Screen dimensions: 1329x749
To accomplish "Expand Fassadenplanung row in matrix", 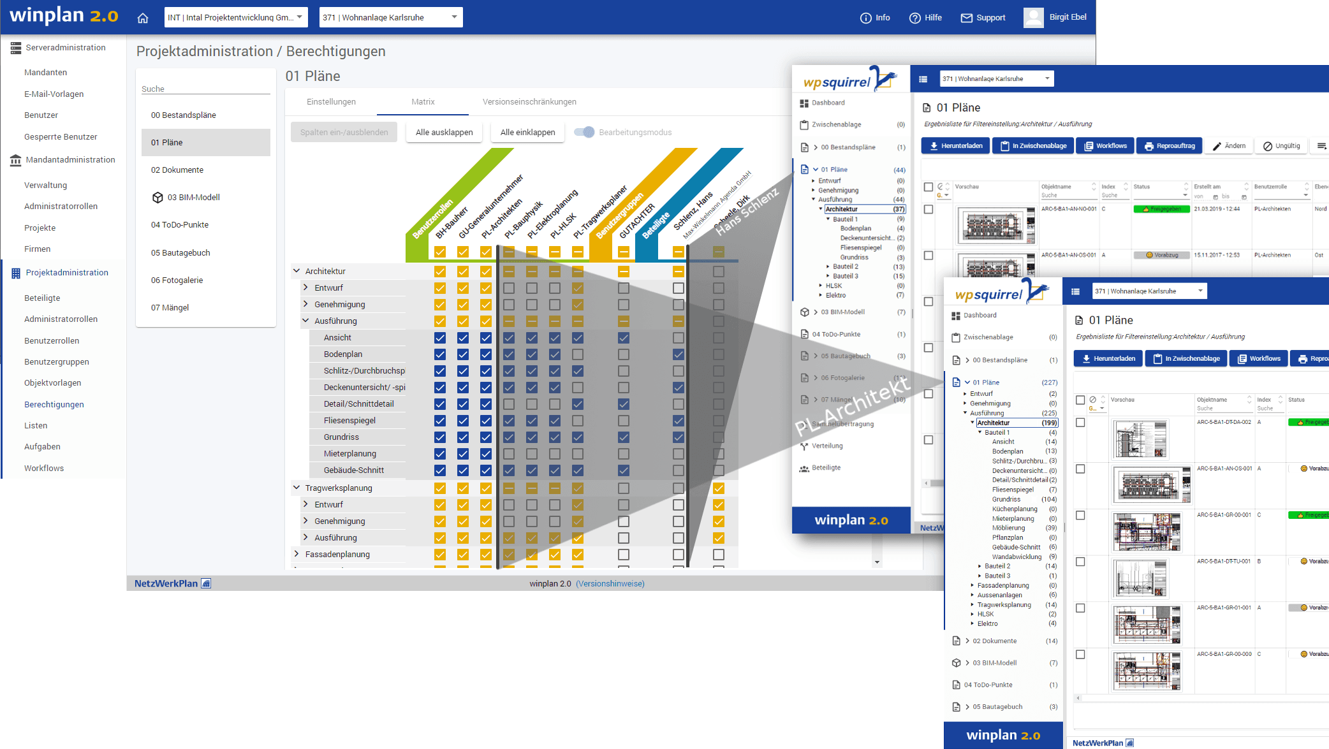I will pos(297,554).
